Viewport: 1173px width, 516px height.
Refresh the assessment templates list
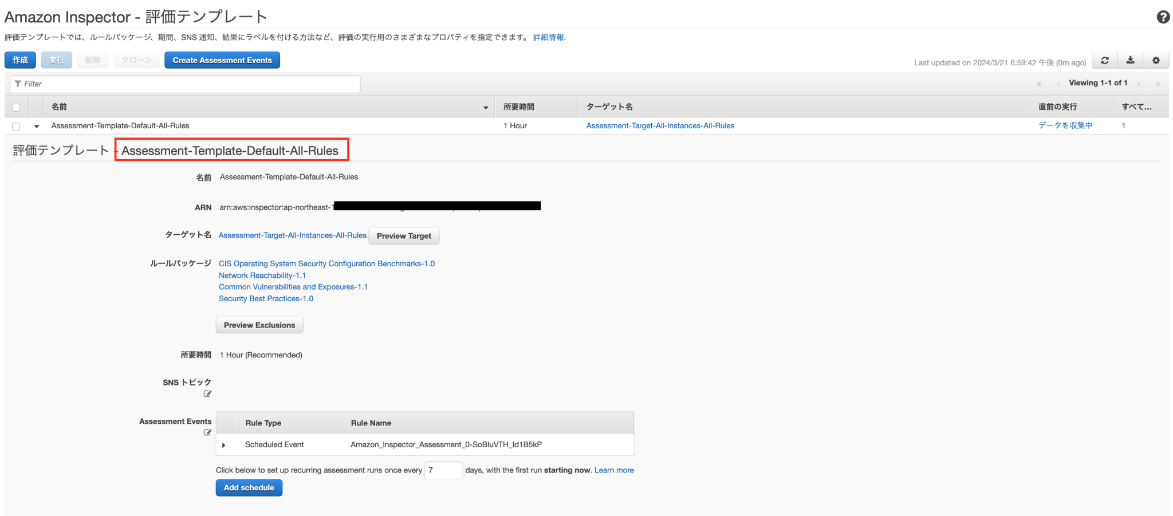tap(1105, 60)
